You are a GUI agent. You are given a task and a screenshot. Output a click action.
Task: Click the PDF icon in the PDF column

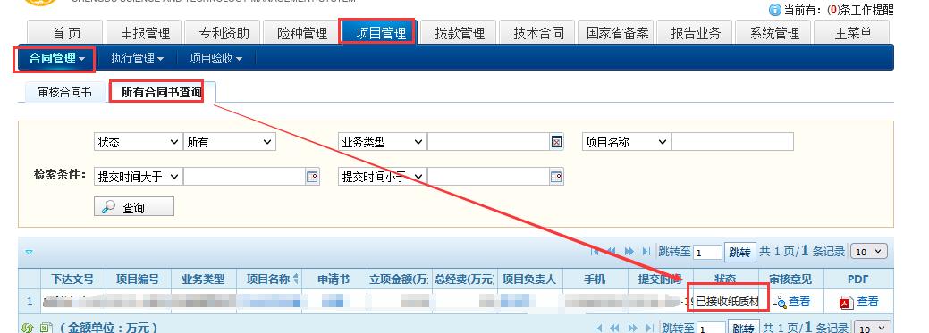click(x=846, y=303)
